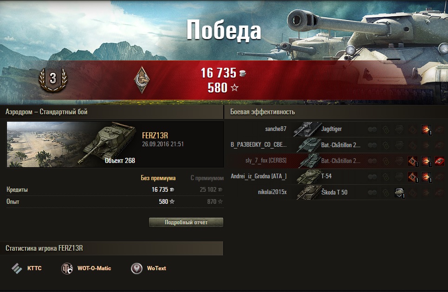Open KTTC player statistics icon
Image resolution: width=448 pixels, height=292 pixels.
pos(17,268)
